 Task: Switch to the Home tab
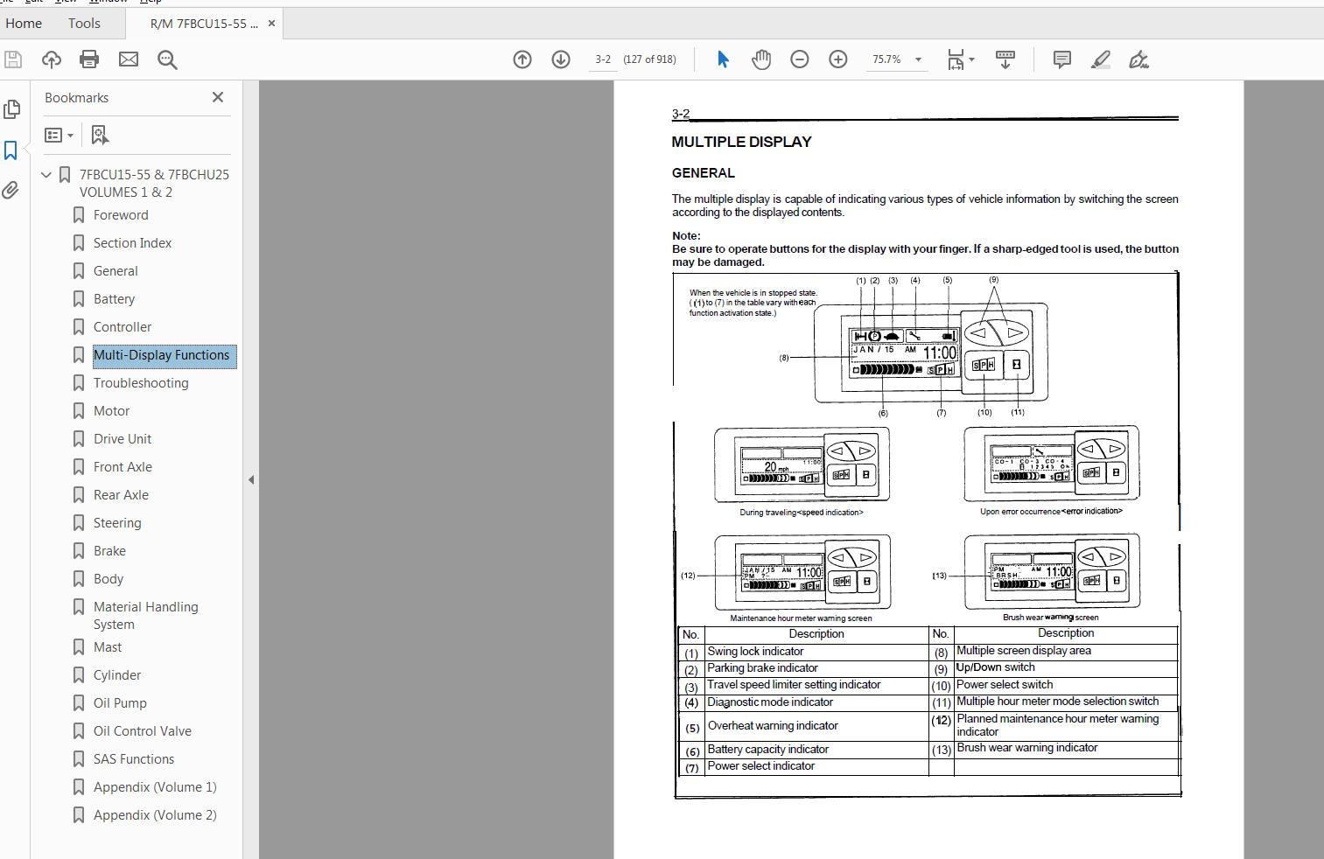[23, 23]
